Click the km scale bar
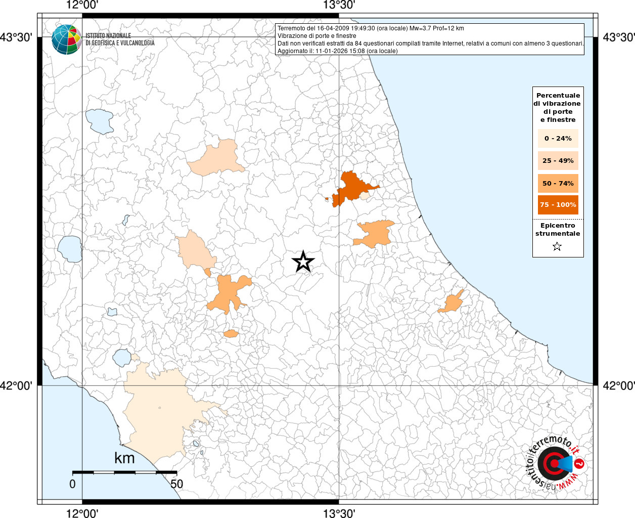Viewport: 635px width, 518px height. tap(124, 472)
